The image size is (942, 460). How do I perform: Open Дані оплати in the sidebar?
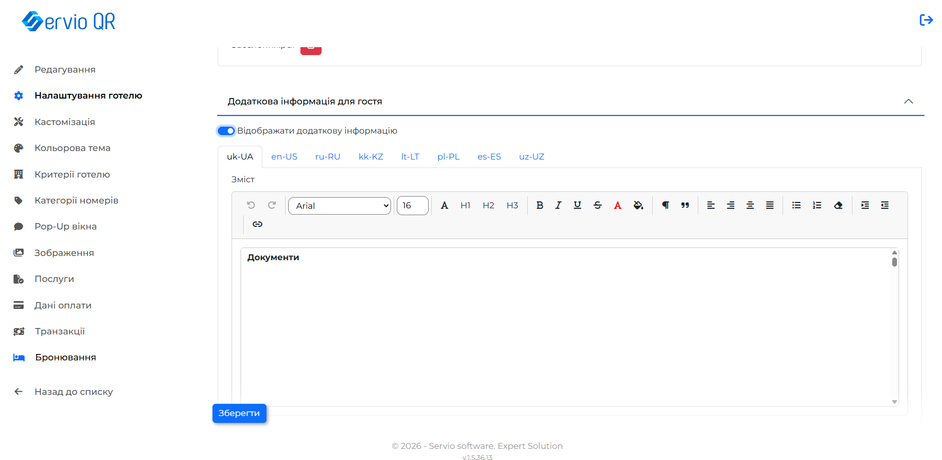(63, 305)
